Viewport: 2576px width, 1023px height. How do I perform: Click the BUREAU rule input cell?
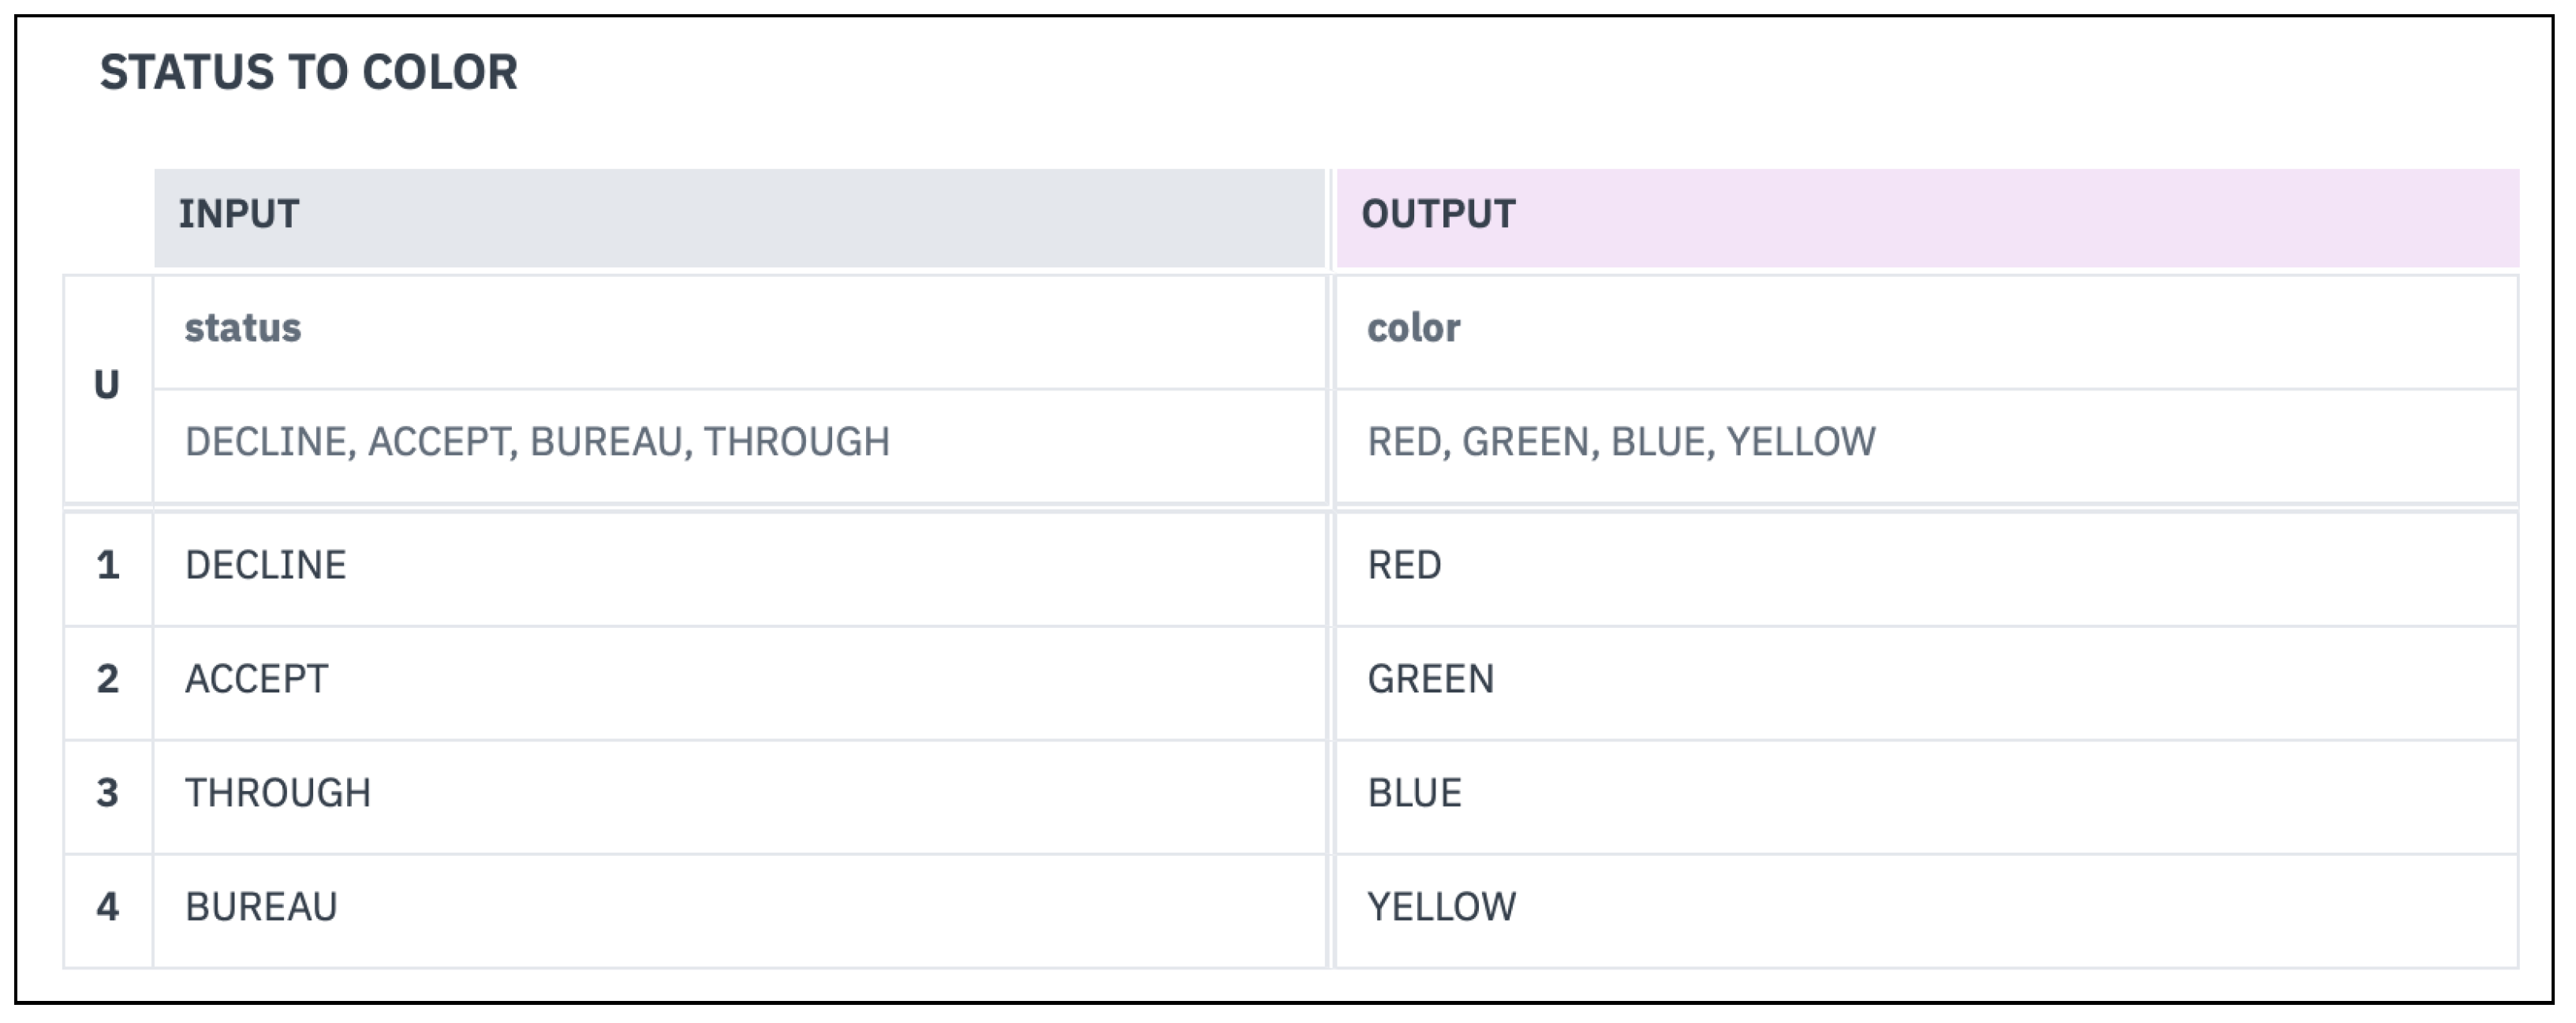739,909
